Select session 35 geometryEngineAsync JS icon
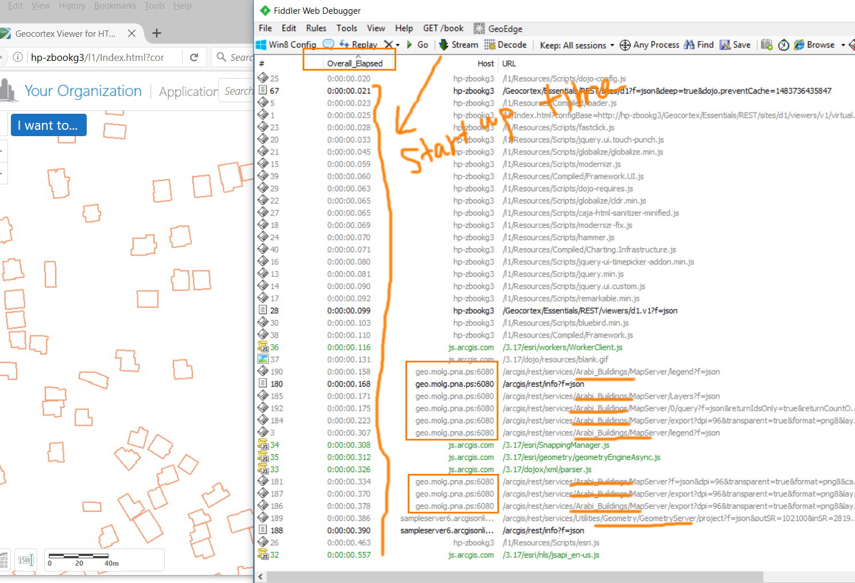Viewport: 855px width, 583px height. click(x=264, y=457)
